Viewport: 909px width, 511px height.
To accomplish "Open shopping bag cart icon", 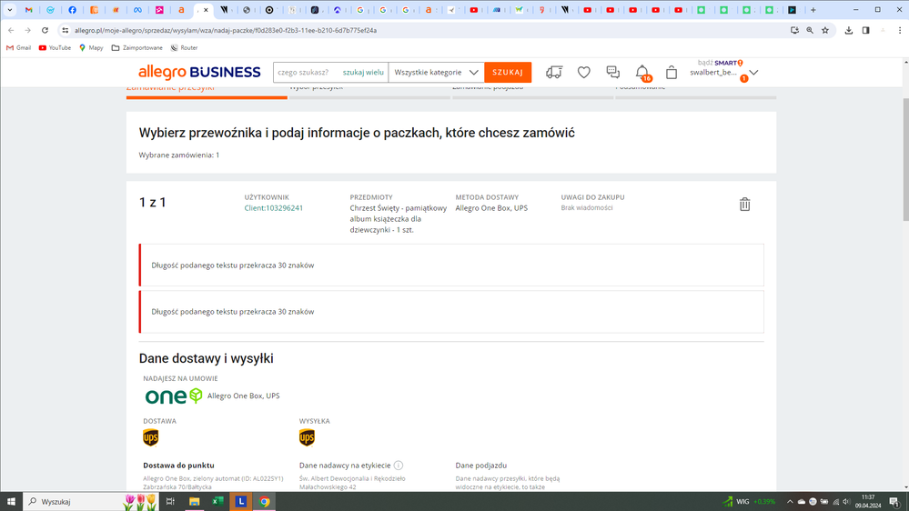I will click(x=672, y=73).
